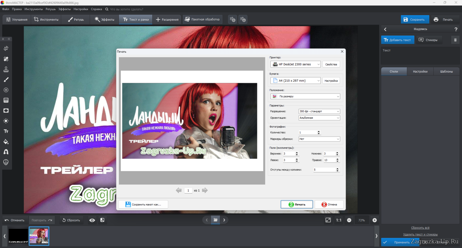Click the text tool icon in left sidebar
462x248 pixels.
[x=6, y=131]
